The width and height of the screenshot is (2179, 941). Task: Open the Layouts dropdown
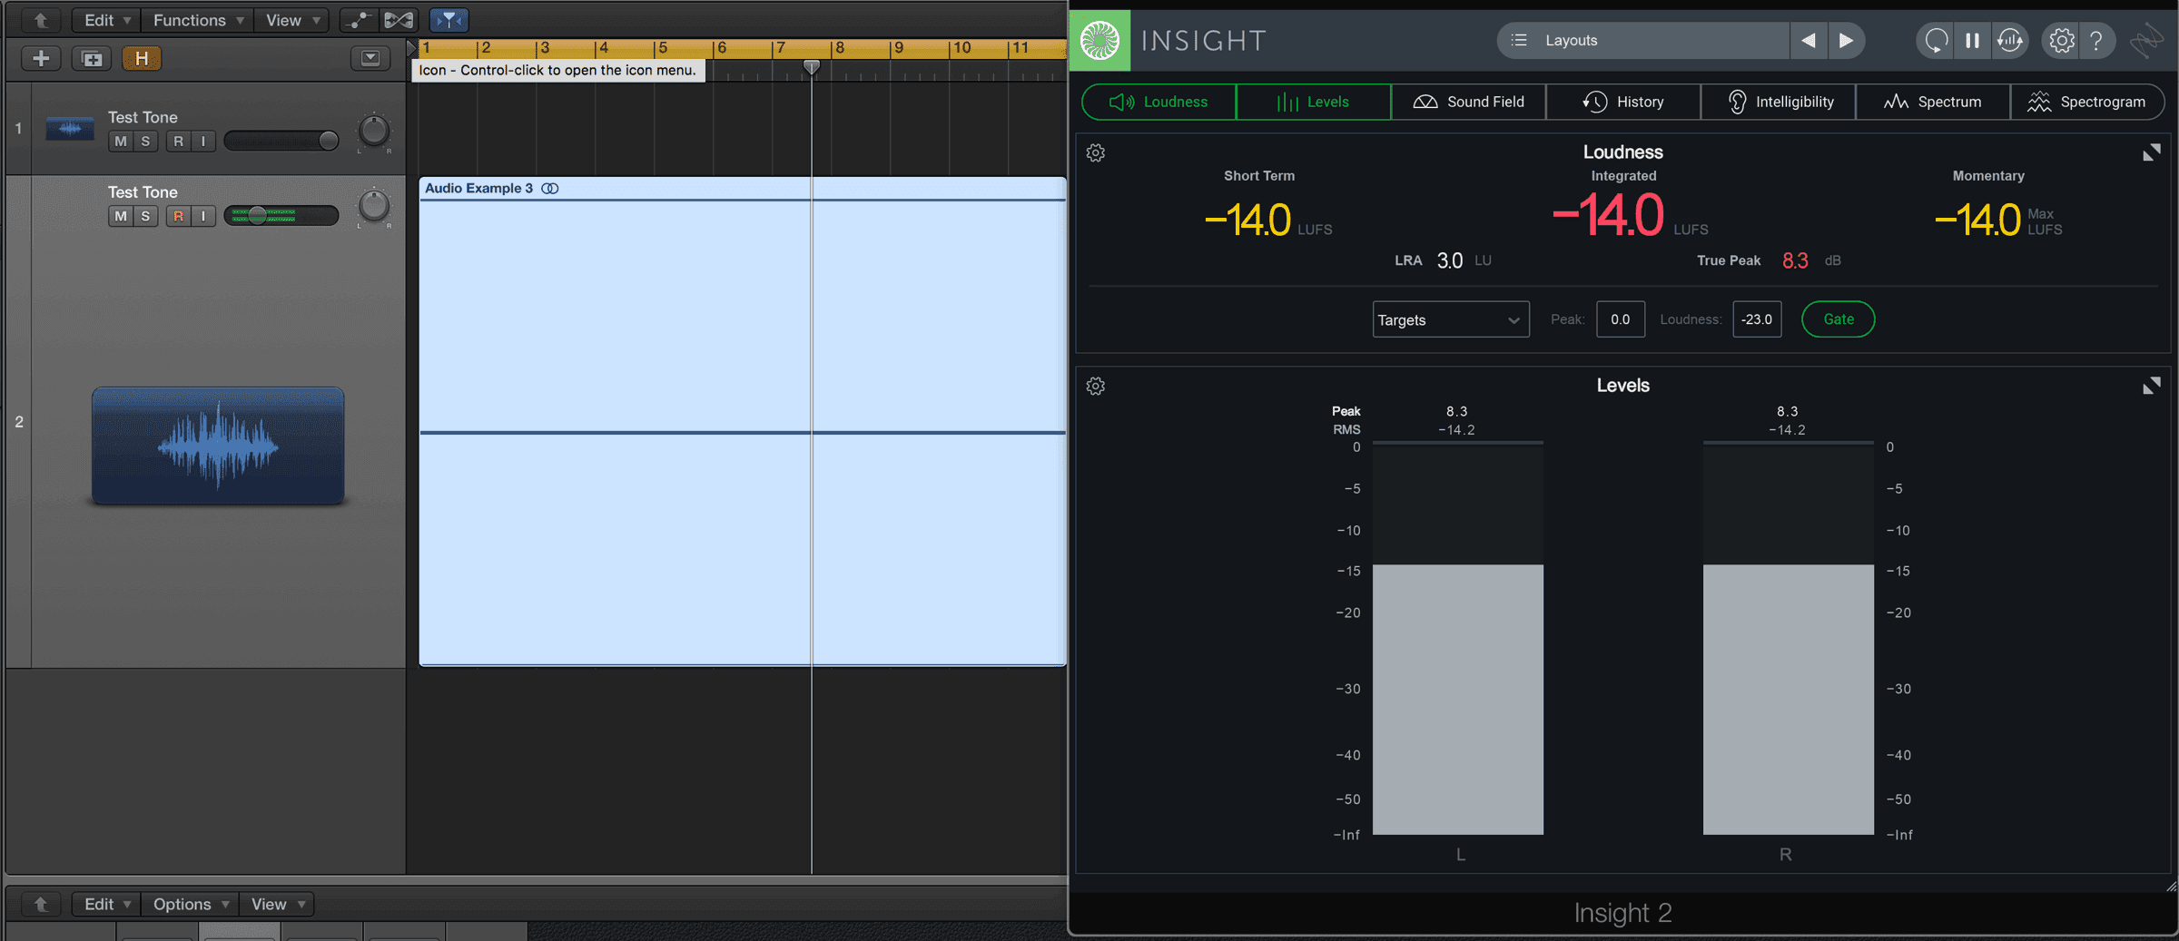pos(1643,41)
